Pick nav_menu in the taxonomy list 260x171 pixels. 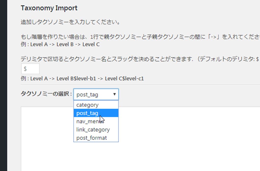(x=88, y=121)
